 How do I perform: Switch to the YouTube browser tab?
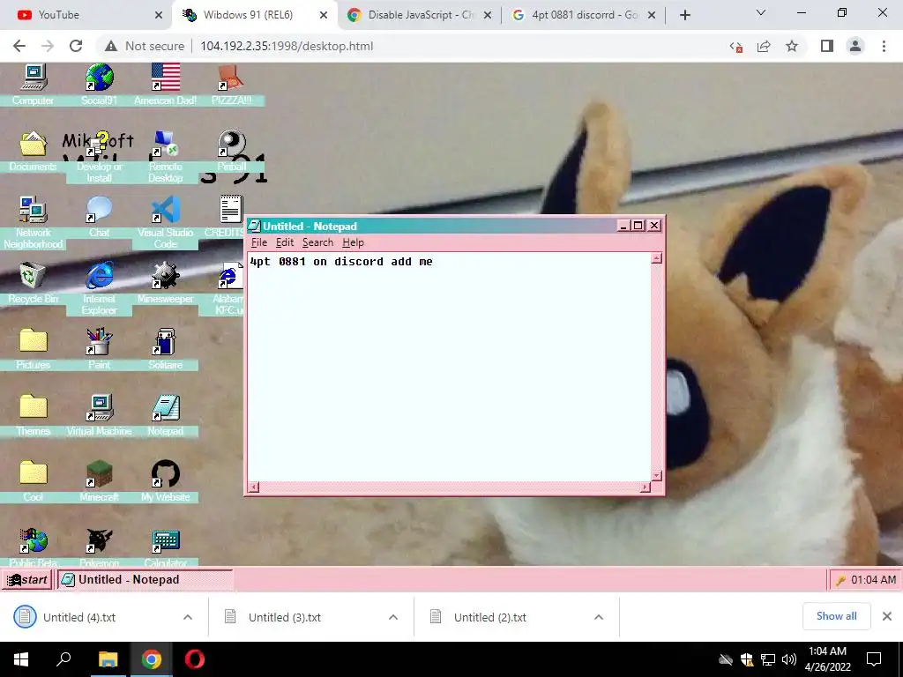[x=86, y=15]
